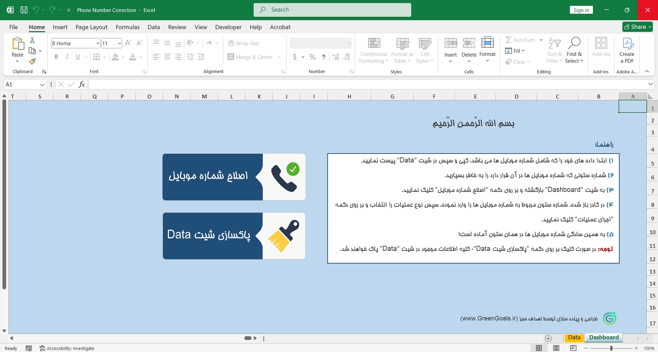Click the Insert cells icon

pos(450,43)
